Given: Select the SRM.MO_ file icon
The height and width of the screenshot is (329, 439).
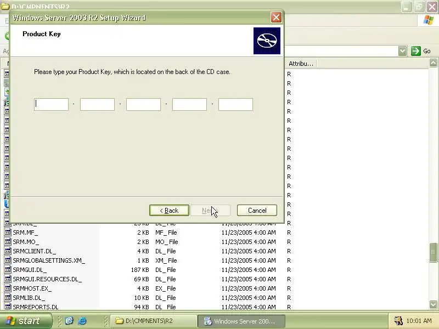Looking at the screenshot, I should (8, 242).
